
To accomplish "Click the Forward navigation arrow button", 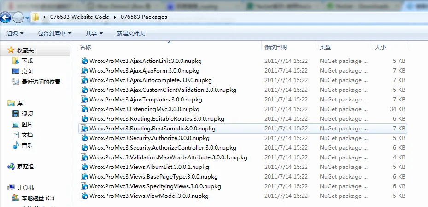I will pos(18,18).
